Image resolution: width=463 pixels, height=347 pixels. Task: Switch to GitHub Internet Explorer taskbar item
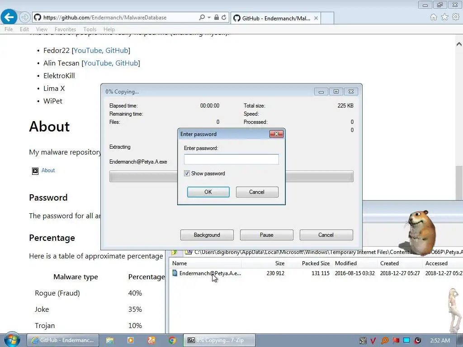click(x=62, y=340)
